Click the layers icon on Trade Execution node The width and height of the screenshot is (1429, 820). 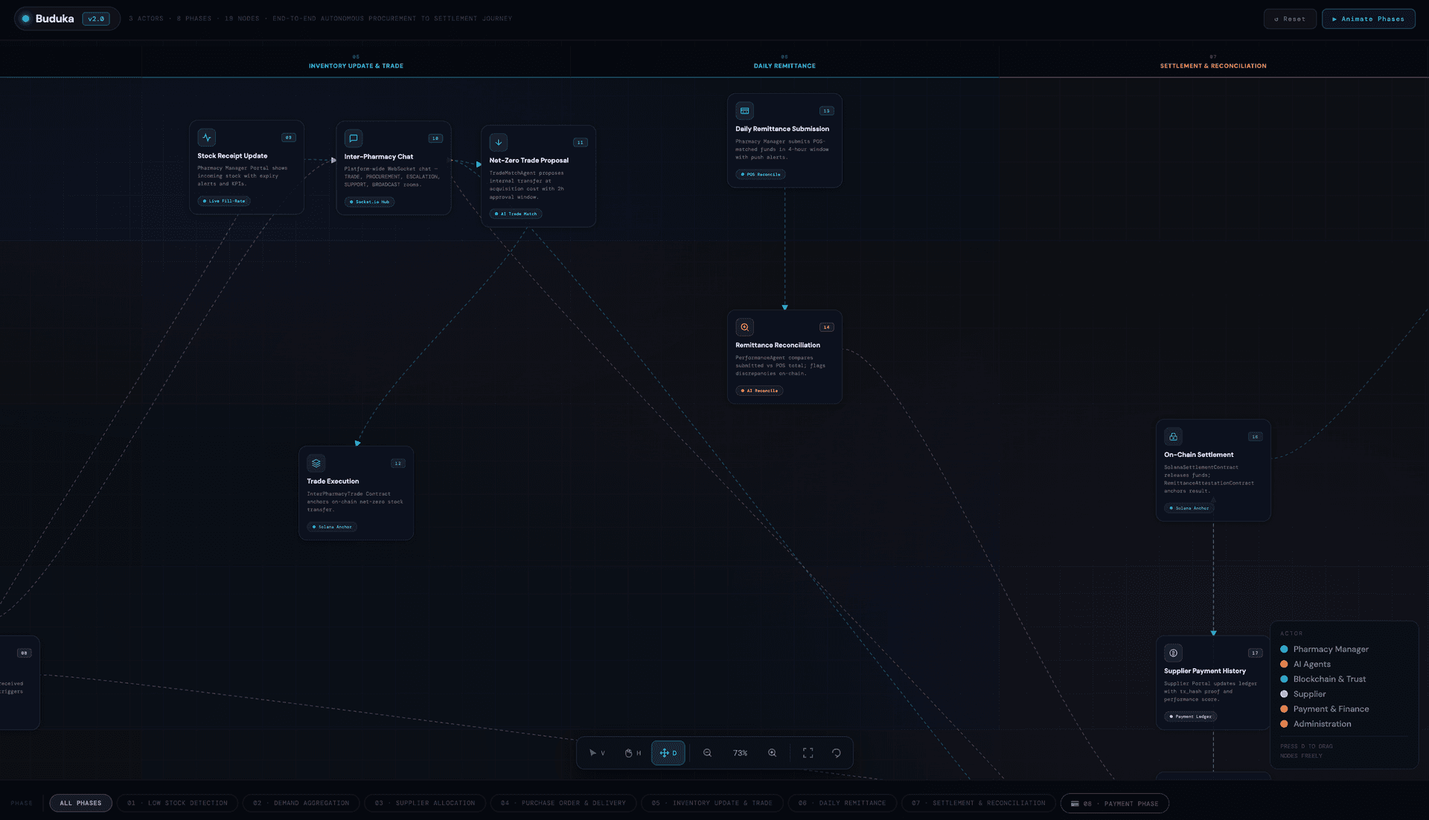(x=316, y=462)
